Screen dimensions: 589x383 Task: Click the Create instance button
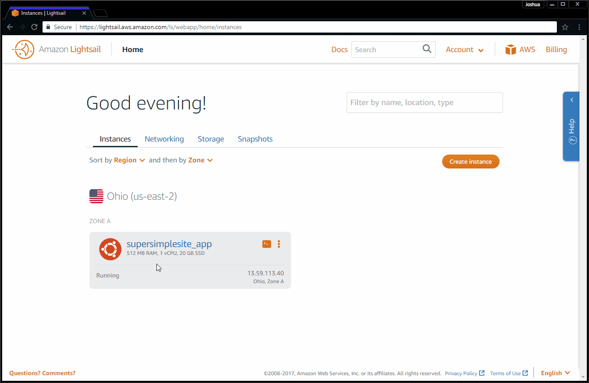pos(471,162)
